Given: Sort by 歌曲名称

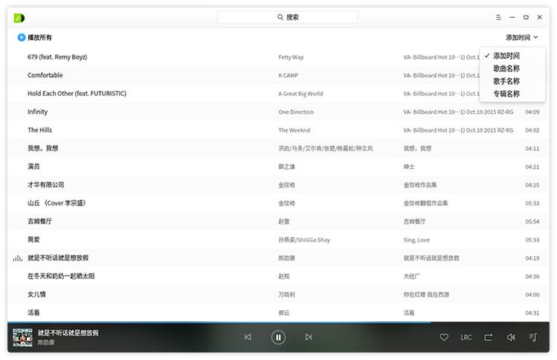Looking at the screenshot, I should [x=506, y=68].
